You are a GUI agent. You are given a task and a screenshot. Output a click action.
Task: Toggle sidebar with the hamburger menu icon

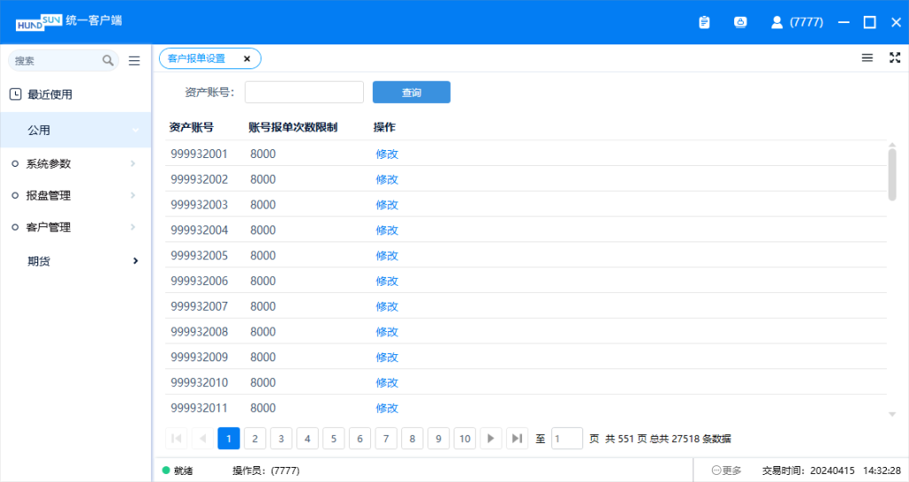tap(134, 60)
